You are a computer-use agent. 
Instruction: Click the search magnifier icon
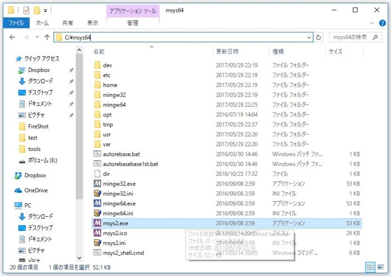point(375,38)
